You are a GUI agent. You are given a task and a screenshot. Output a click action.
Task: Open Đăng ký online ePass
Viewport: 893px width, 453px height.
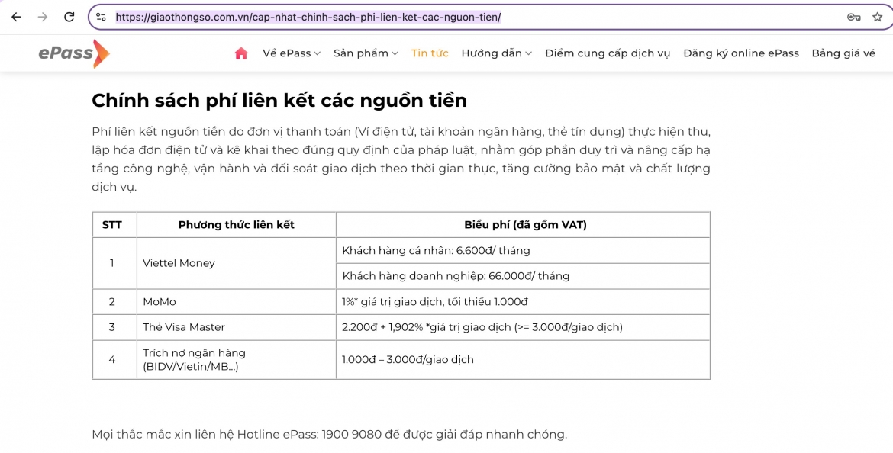(741, 53)
